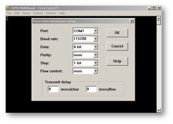Open the Edit menu
Screen dimensions: 173x124
click(17, 13)
